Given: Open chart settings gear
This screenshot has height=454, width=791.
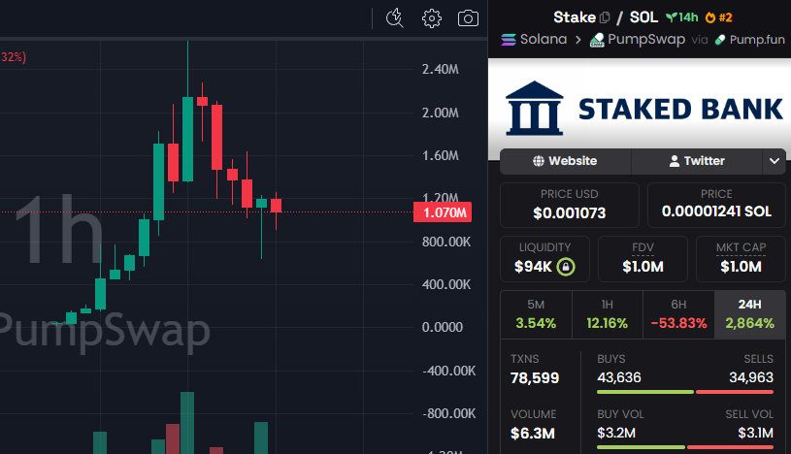Looking at the screenshot, I should 431,18.
